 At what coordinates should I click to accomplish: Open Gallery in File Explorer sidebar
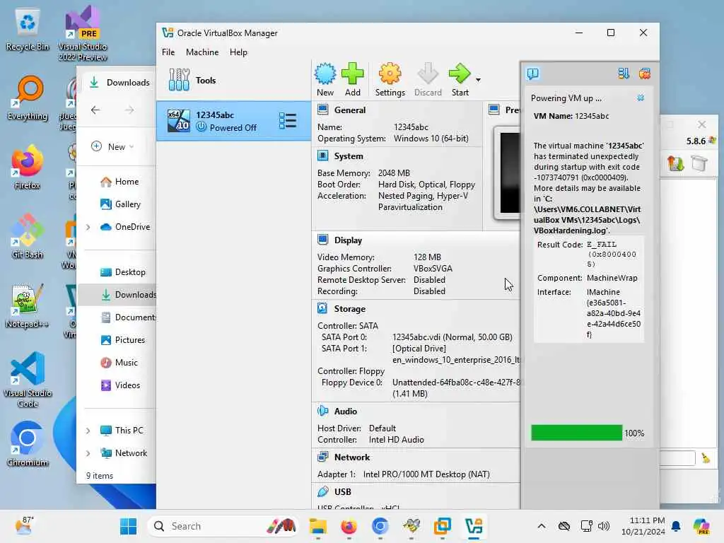point(120,204)
